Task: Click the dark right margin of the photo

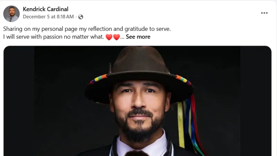Action: pos(256,101)
